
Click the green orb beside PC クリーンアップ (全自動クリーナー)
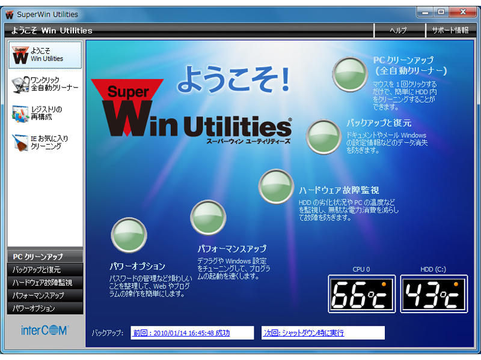[x=350, y=74]
